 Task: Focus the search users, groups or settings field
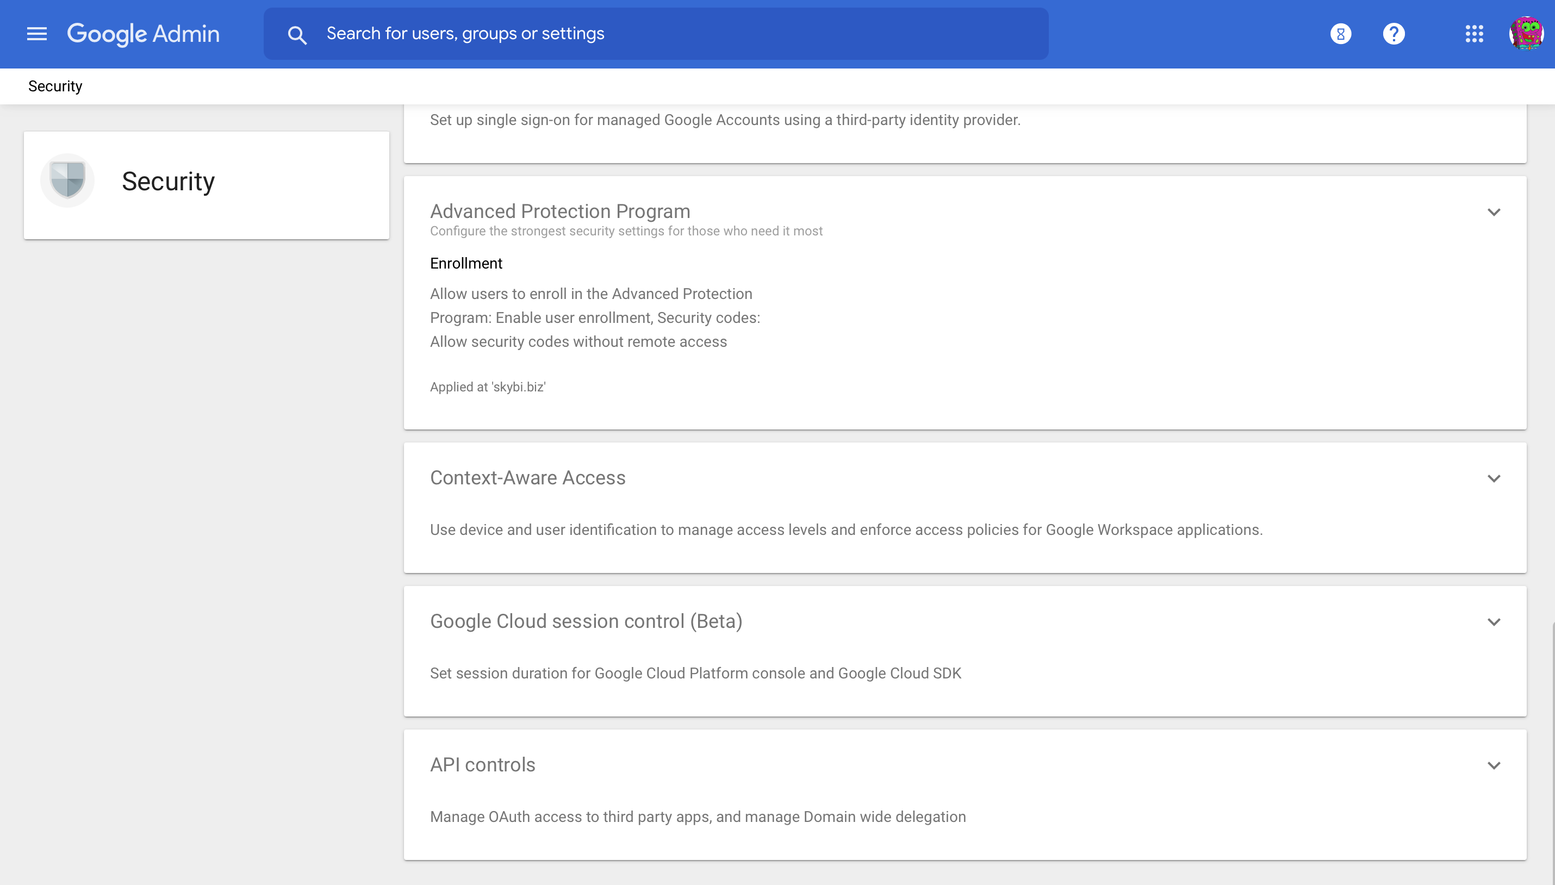point(656,34)
